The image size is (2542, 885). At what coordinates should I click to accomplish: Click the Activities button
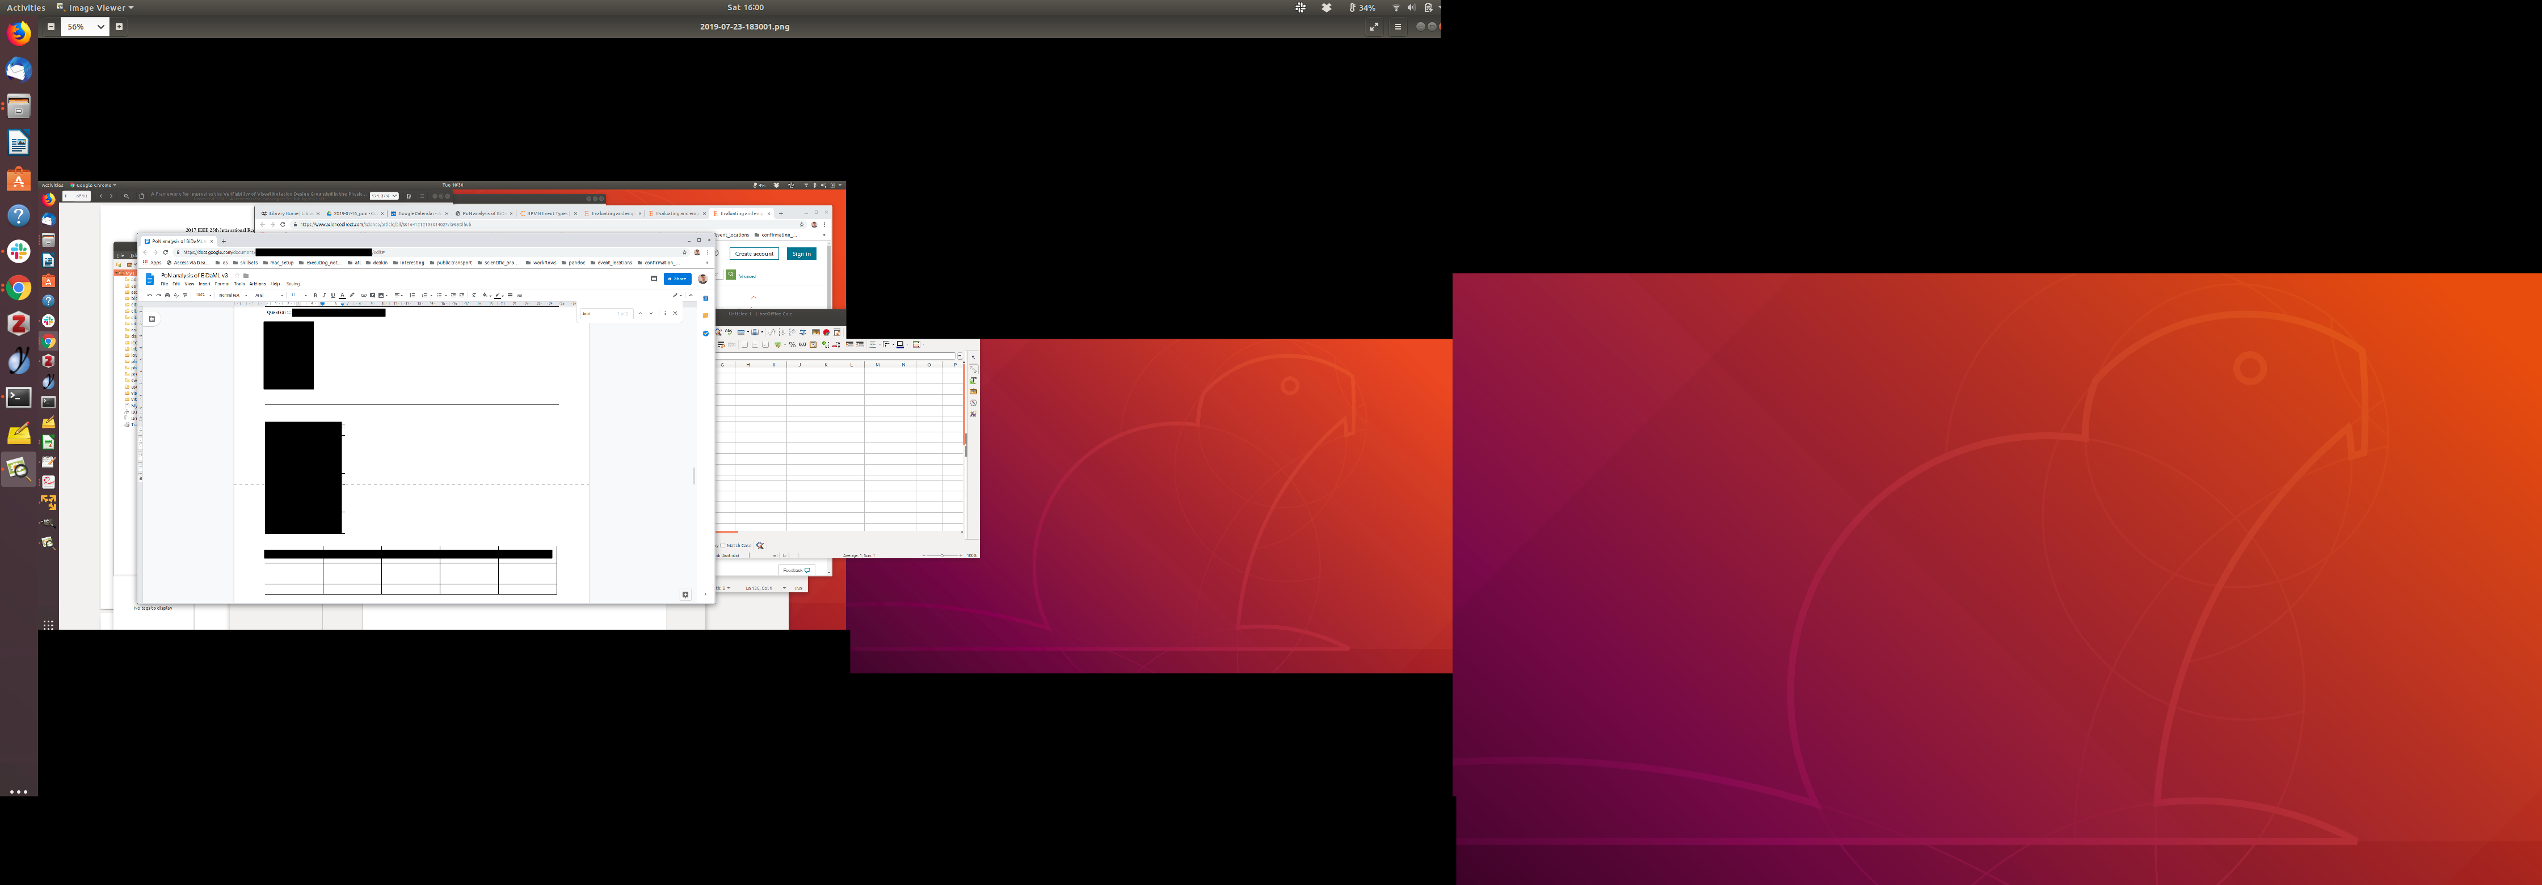(26, 7)
